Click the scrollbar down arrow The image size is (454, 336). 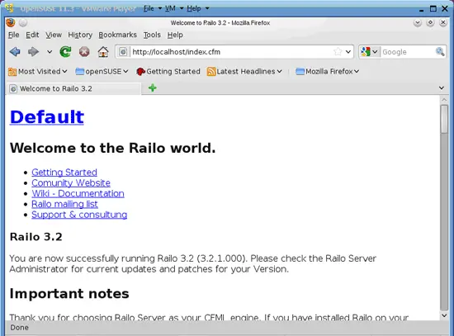[x=444, y=315]
